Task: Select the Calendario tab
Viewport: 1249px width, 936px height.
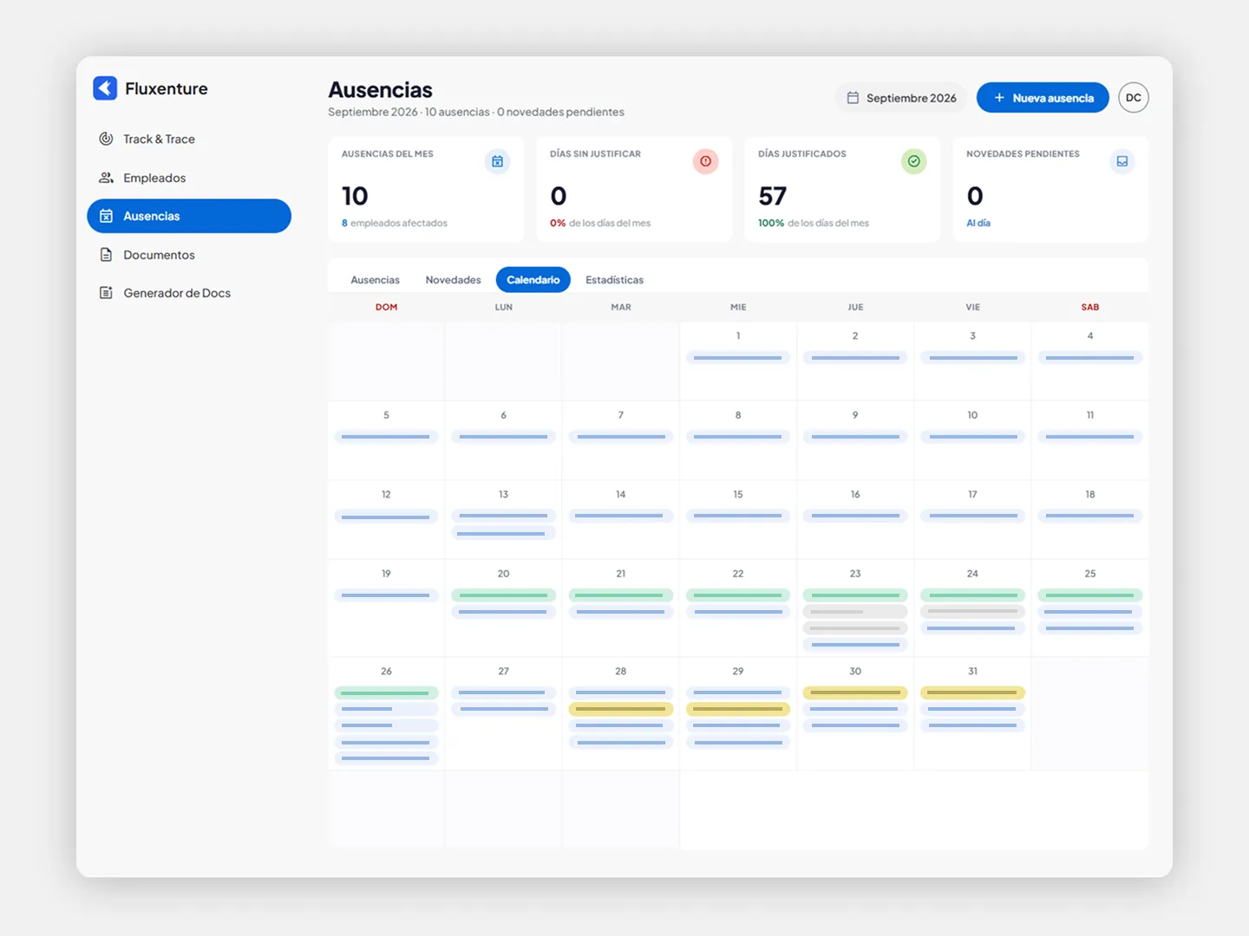Action: (533, 280)
